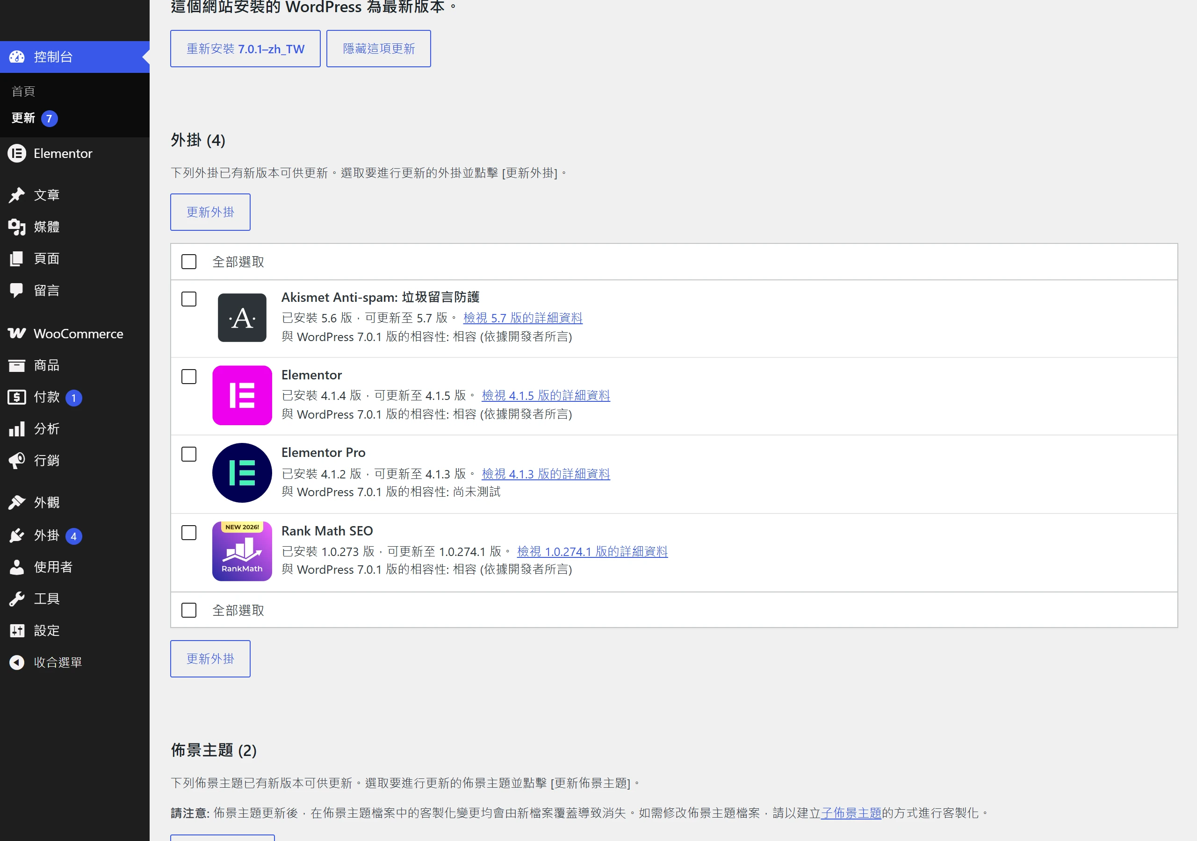Image resolution: width=1197 pixels, height=841 pixels.
Task: Open the 使用者 sidebar menu
Action: tap(74, 567)
